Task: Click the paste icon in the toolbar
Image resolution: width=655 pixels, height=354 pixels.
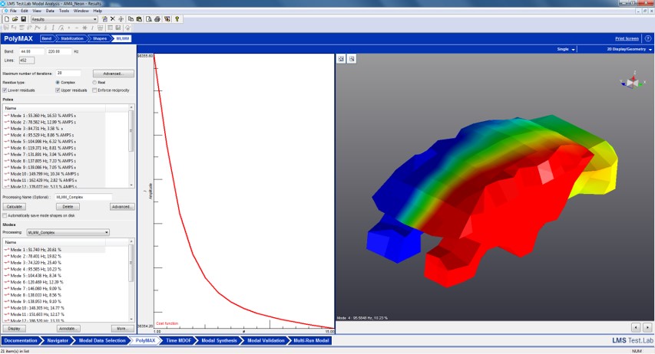Action: pyautogui.click(x=139, y=19)
